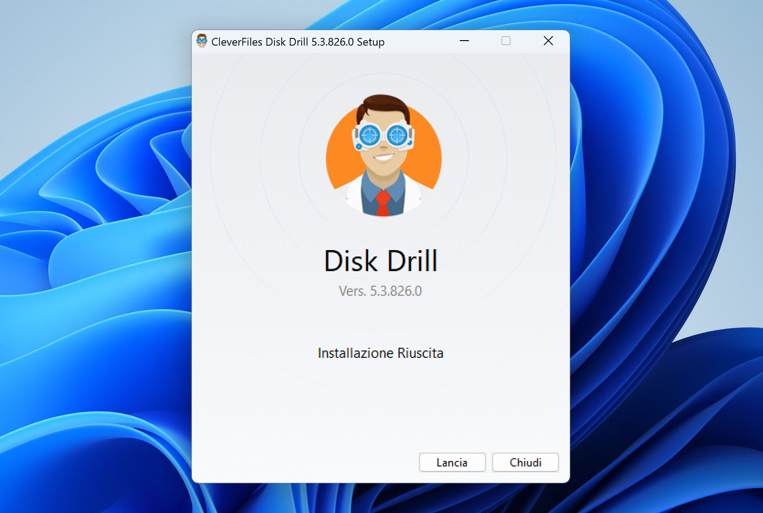Close the setup window with the X

[x=548, y=41]
